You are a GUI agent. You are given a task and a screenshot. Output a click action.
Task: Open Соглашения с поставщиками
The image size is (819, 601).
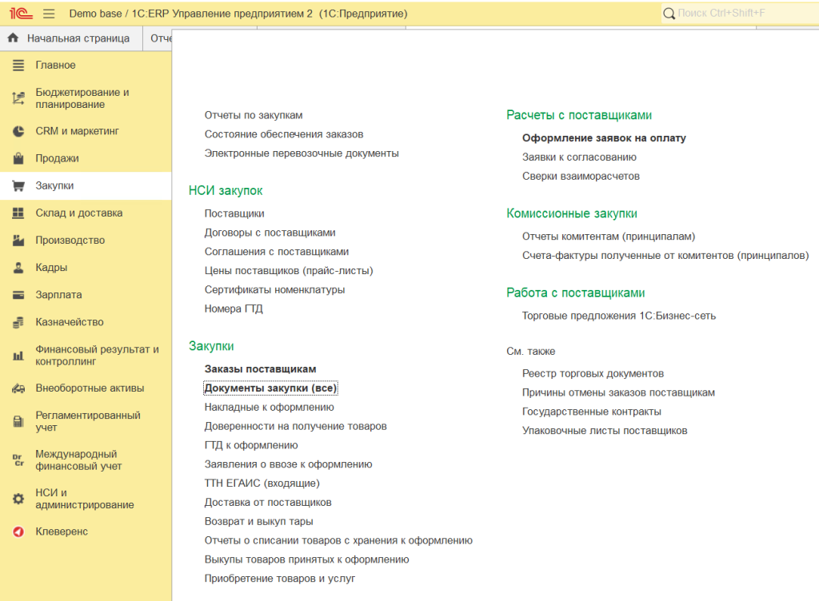pyautogui.click(x=276, y=252)
